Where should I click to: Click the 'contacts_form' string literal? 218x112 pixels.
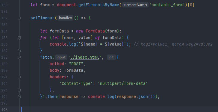tap(167, 5)
